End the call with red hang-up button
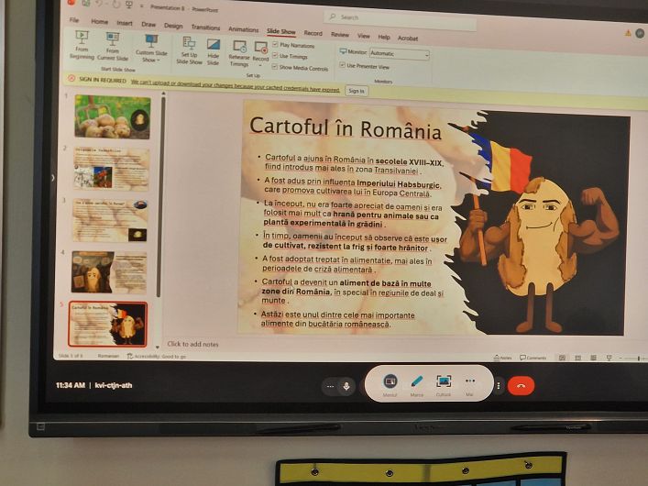The image size is (648, 486). pos(522,386)
